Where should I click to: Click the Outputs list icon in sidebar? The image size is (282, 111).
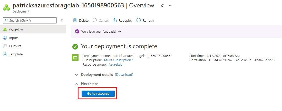click(5, 46)
